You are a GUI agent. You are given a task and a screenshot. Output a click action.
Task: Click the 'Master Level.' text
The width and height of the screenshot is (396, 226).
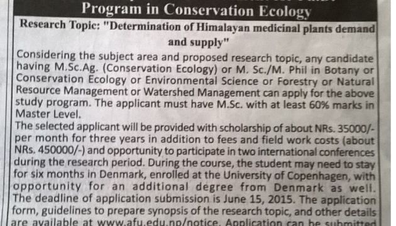pos(48,114)
